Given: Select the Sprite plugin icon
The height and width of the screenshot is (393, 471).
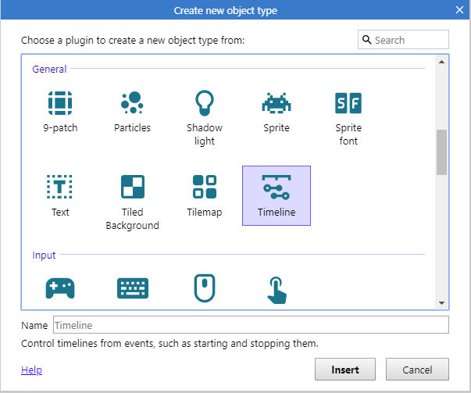Looking at the screenshot, I should [x=277, y=103].
